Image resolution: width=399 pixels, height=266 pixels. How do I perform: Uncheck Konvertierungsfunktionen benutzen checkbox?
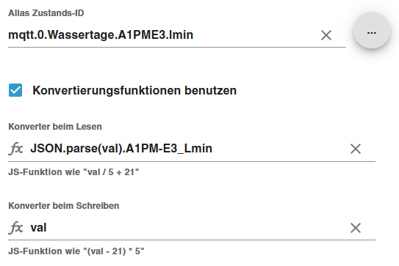click(x=15, y=90)
